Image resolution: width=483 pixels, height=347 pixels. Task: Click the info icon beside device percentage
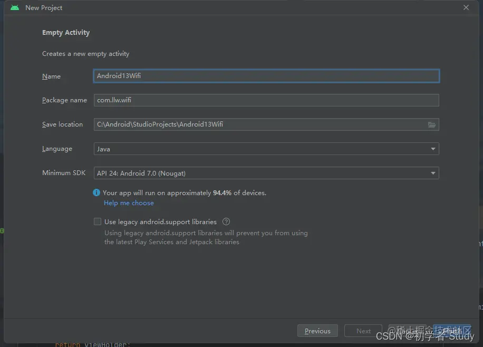96,192
